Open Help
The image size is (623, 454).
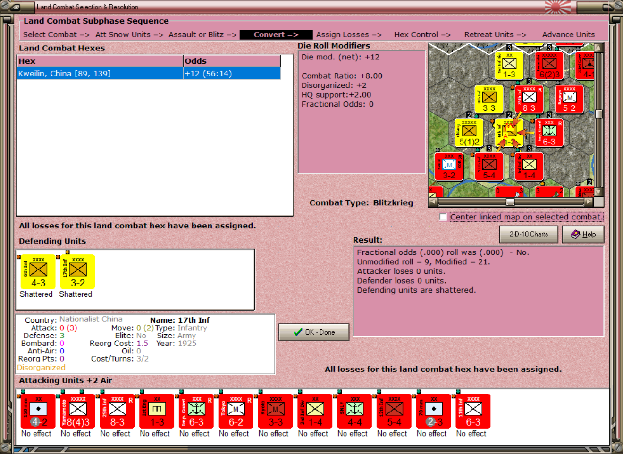point(583,234)
